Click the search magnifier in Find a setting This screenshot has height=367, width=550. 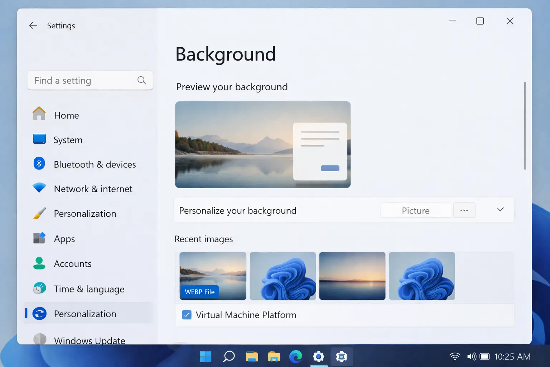tap(141, 80)
